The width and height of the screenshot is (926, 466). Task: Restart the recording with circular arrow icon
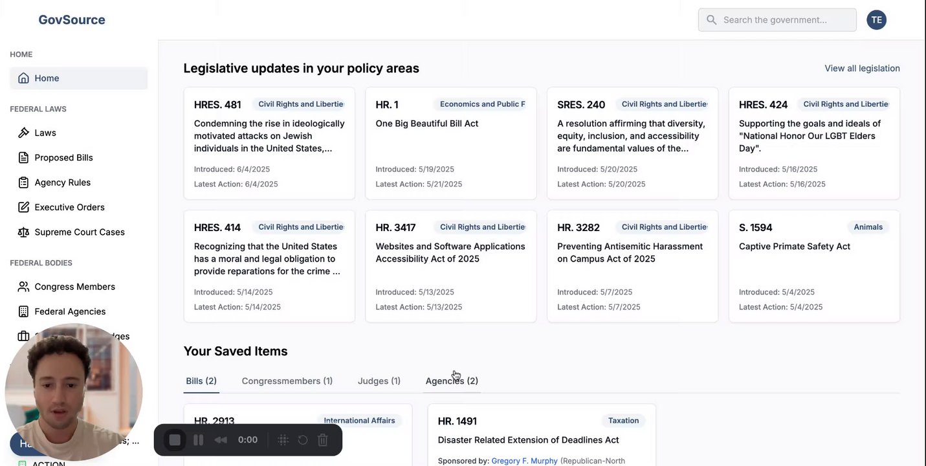coord(303,440)
